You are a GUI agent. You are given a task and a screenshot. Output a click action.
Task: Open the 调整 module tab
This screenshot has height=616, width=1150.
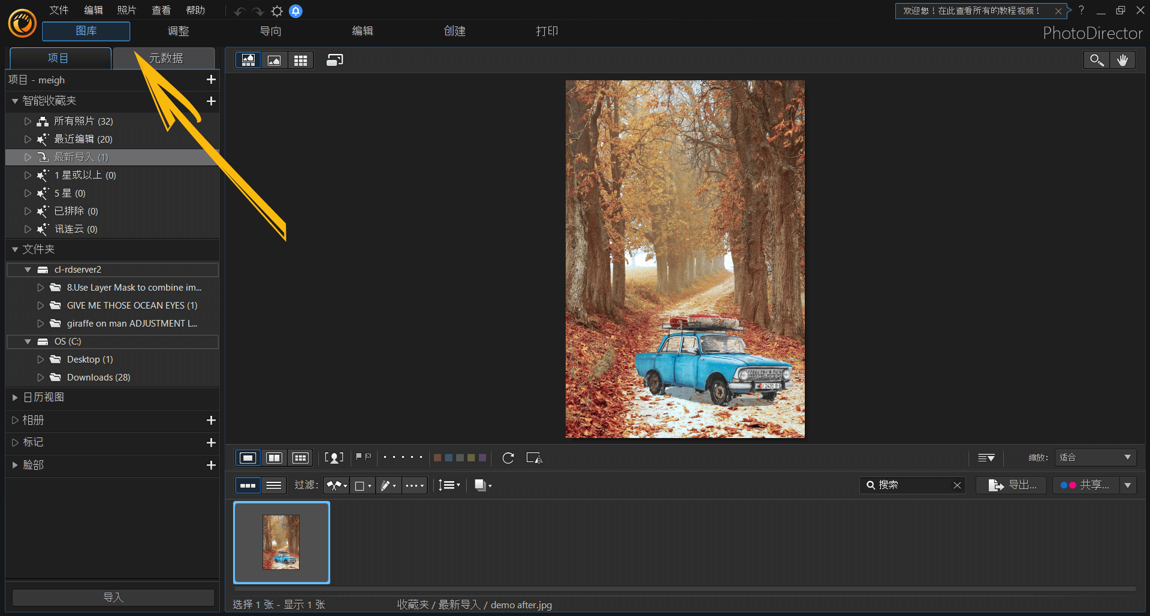[x=178, y=31]
